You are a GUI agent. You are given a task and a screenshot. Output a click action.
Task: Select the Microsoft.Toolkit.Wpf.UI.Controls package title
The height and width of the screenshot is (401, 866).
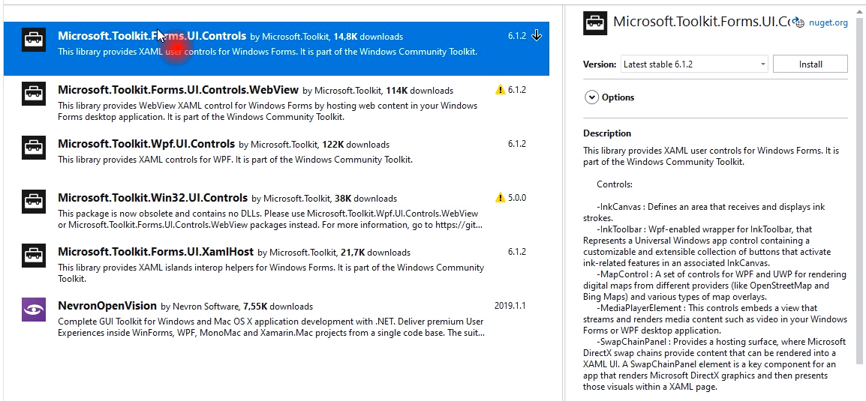point(146,144)
